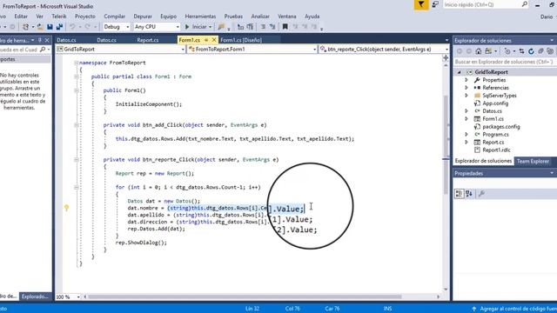Expand the SqlServerTypes folder node
Image resolution: width=557 pixels, height=313 pixels.
[466, 96]
